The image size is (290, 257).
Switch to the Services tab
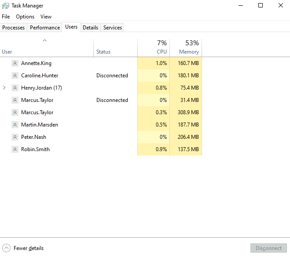pyautogui.click(x=113, y=28)
